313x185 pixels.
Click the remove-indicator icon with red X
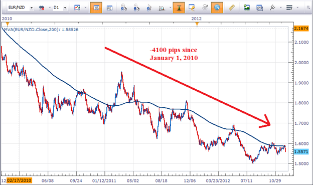coord(42,8)
